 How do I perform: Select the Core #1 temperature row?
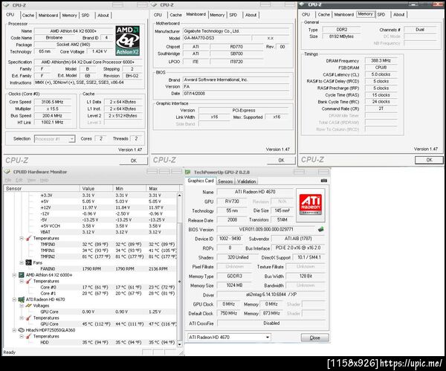click(x=91, y=294)
